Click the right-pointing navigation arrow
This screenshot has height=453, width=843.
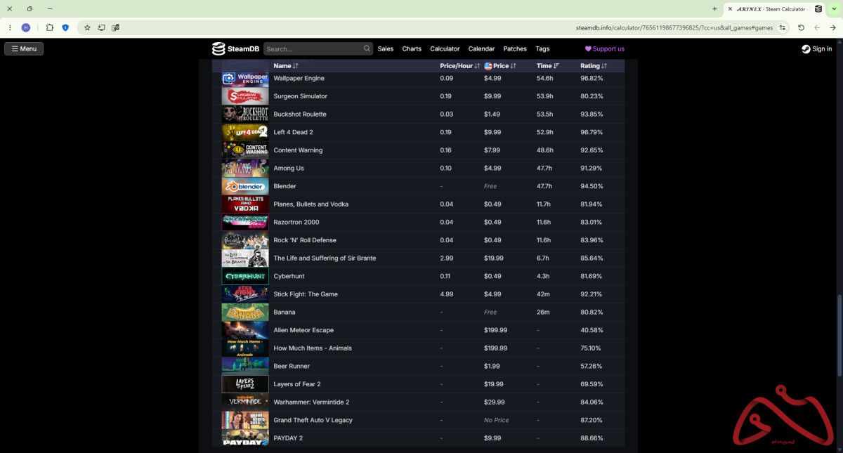coord(832,27)
